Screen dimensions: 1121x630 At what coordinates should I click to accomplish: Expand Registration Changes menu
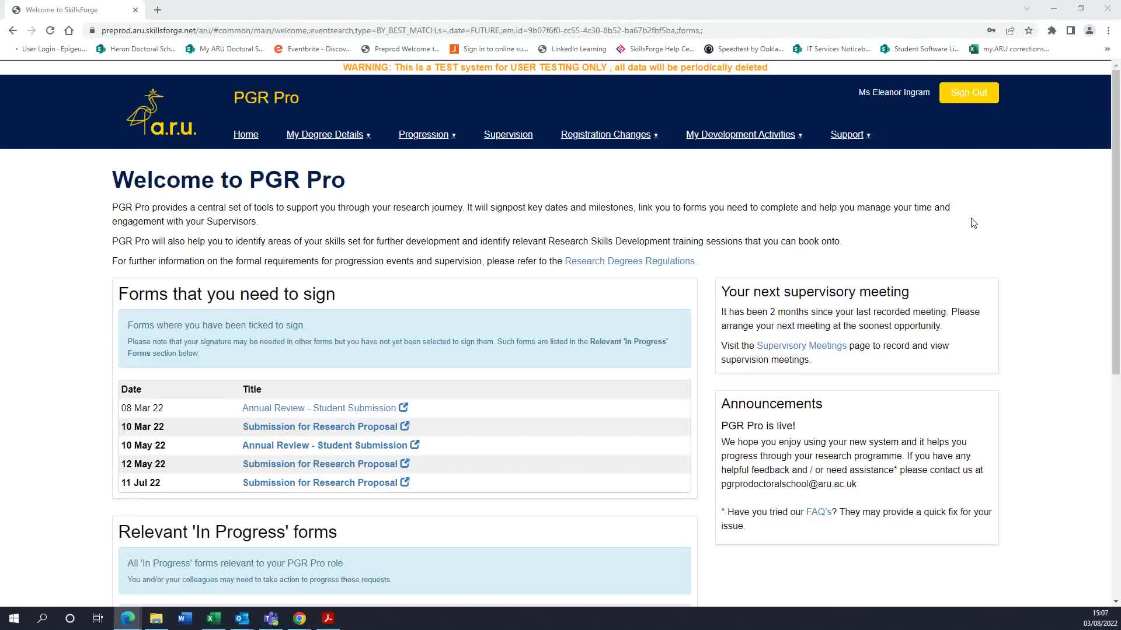(x=609, y=135)
